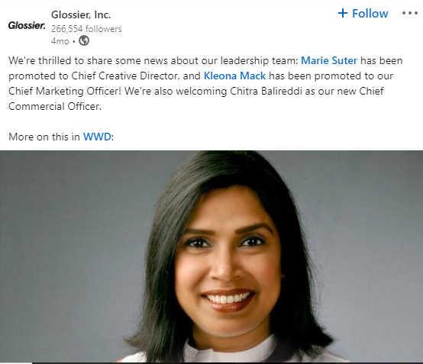Click the globe public visibility icon
The width and height of the screenshot is (423, 364).
click(x=84, y=41)
